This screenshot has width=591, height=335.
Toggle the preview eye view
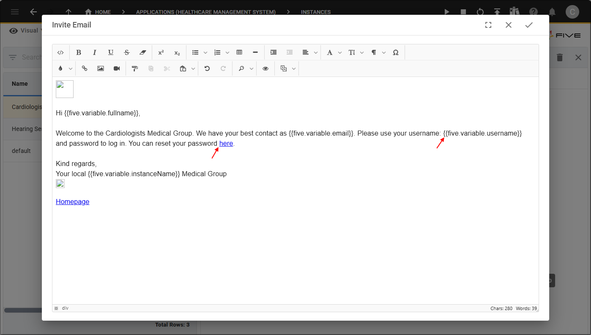[x=265, y=68]
